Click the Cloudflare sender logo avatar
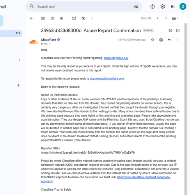190x195 pixels. coord(34,42)
